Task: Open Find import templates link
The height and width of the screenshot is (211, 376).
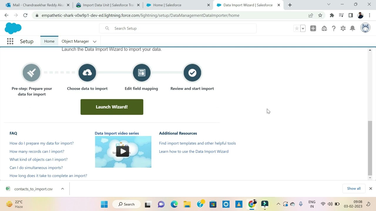Action: [197, 143]
